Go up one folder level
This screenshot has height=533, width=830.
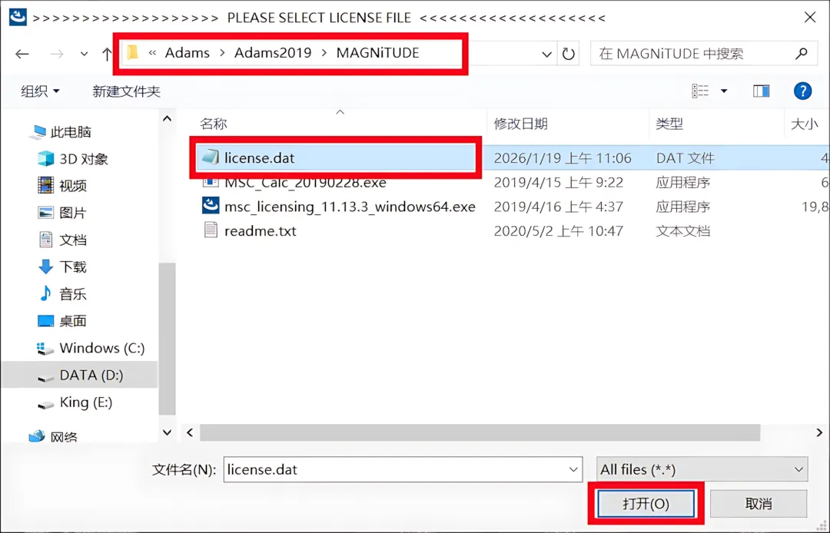click(107, 54)
